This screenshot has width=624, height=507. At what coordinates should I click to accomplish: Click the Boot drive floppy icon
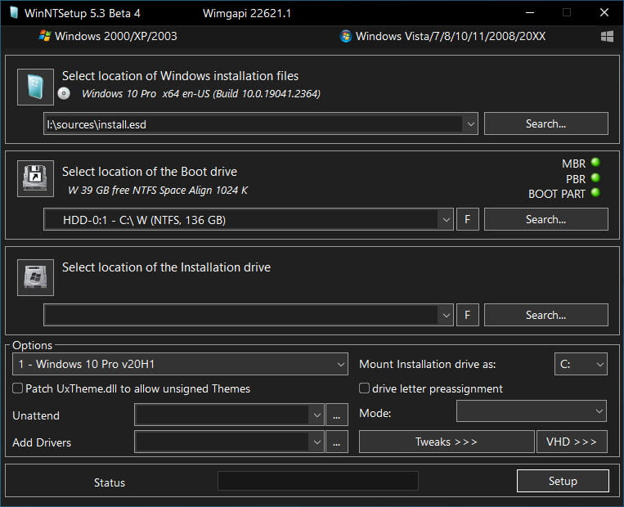[x=35, y=178]
